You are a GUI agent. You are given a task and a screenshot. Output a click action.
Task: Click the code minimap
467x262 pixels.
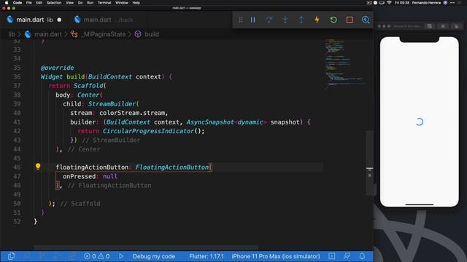click(x=344, y=64)
